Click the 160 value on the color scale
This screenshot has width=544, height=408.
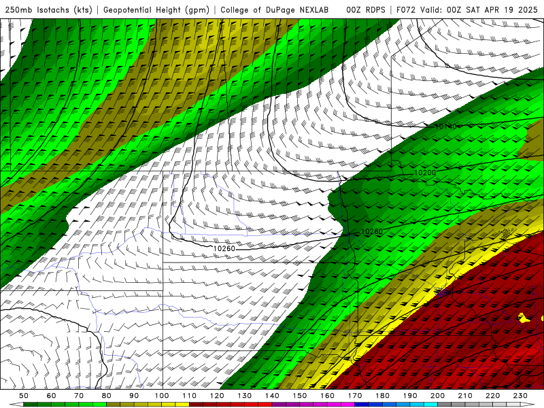[327, 396]
